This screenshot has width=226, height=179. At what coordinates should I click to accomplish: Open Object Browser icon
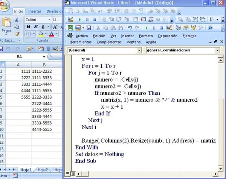pos(193,27)
